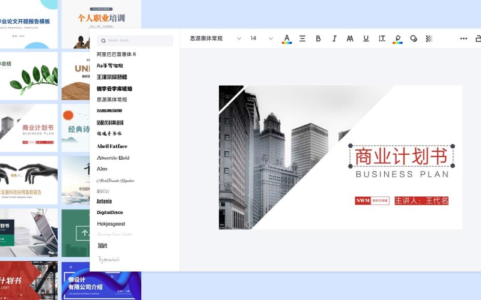Image resolution: width=481 pixels, height=300 pixels.
Task: Open the line spacing options
Action: click(x=382, y=38)
